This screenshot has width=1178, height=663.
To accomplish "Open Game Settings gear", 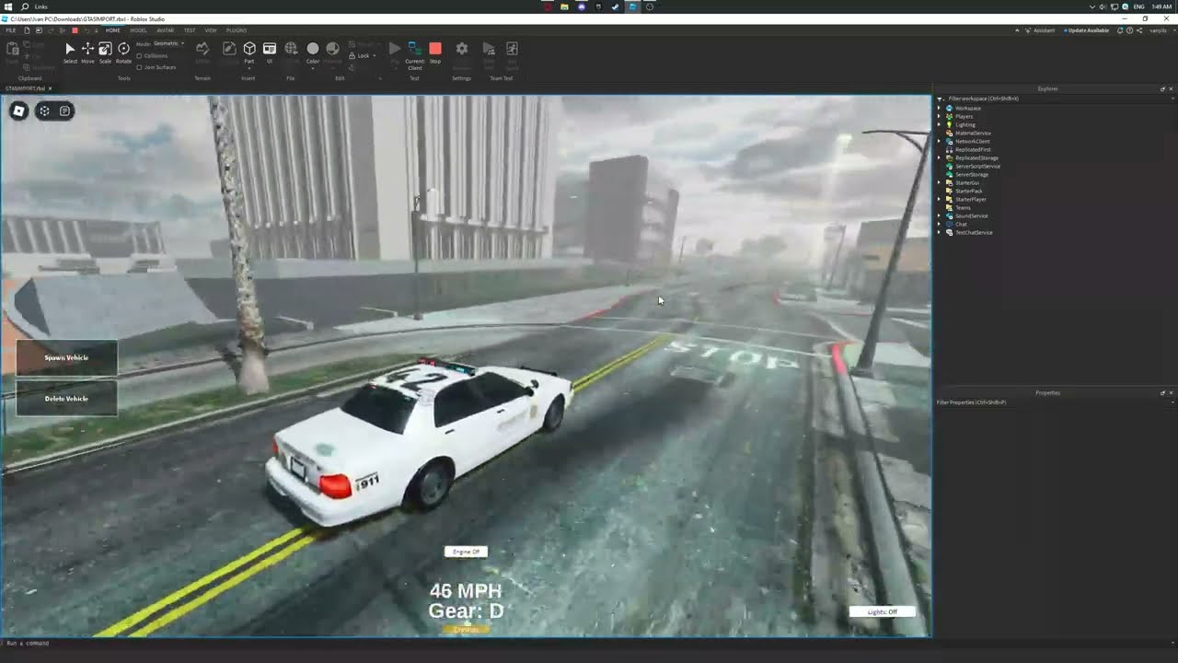I will coord(462,49).
